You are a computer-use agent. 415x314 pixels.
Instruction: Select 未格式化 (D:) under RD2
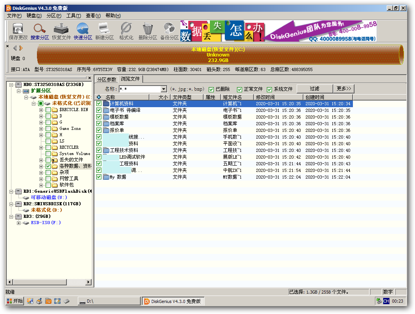46,210
